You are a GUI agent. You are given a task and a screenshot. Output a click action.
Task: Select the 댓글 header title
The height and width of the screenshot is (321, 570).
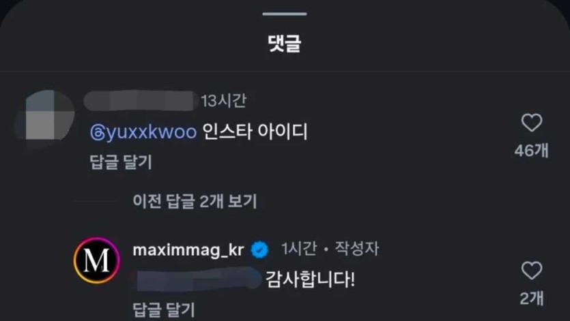click(x=285, y=43)
